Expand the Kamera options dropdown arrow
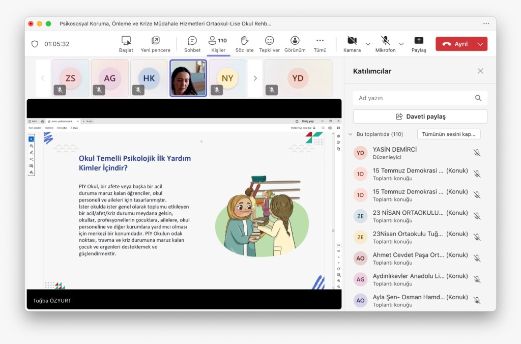 pos(368,44)
